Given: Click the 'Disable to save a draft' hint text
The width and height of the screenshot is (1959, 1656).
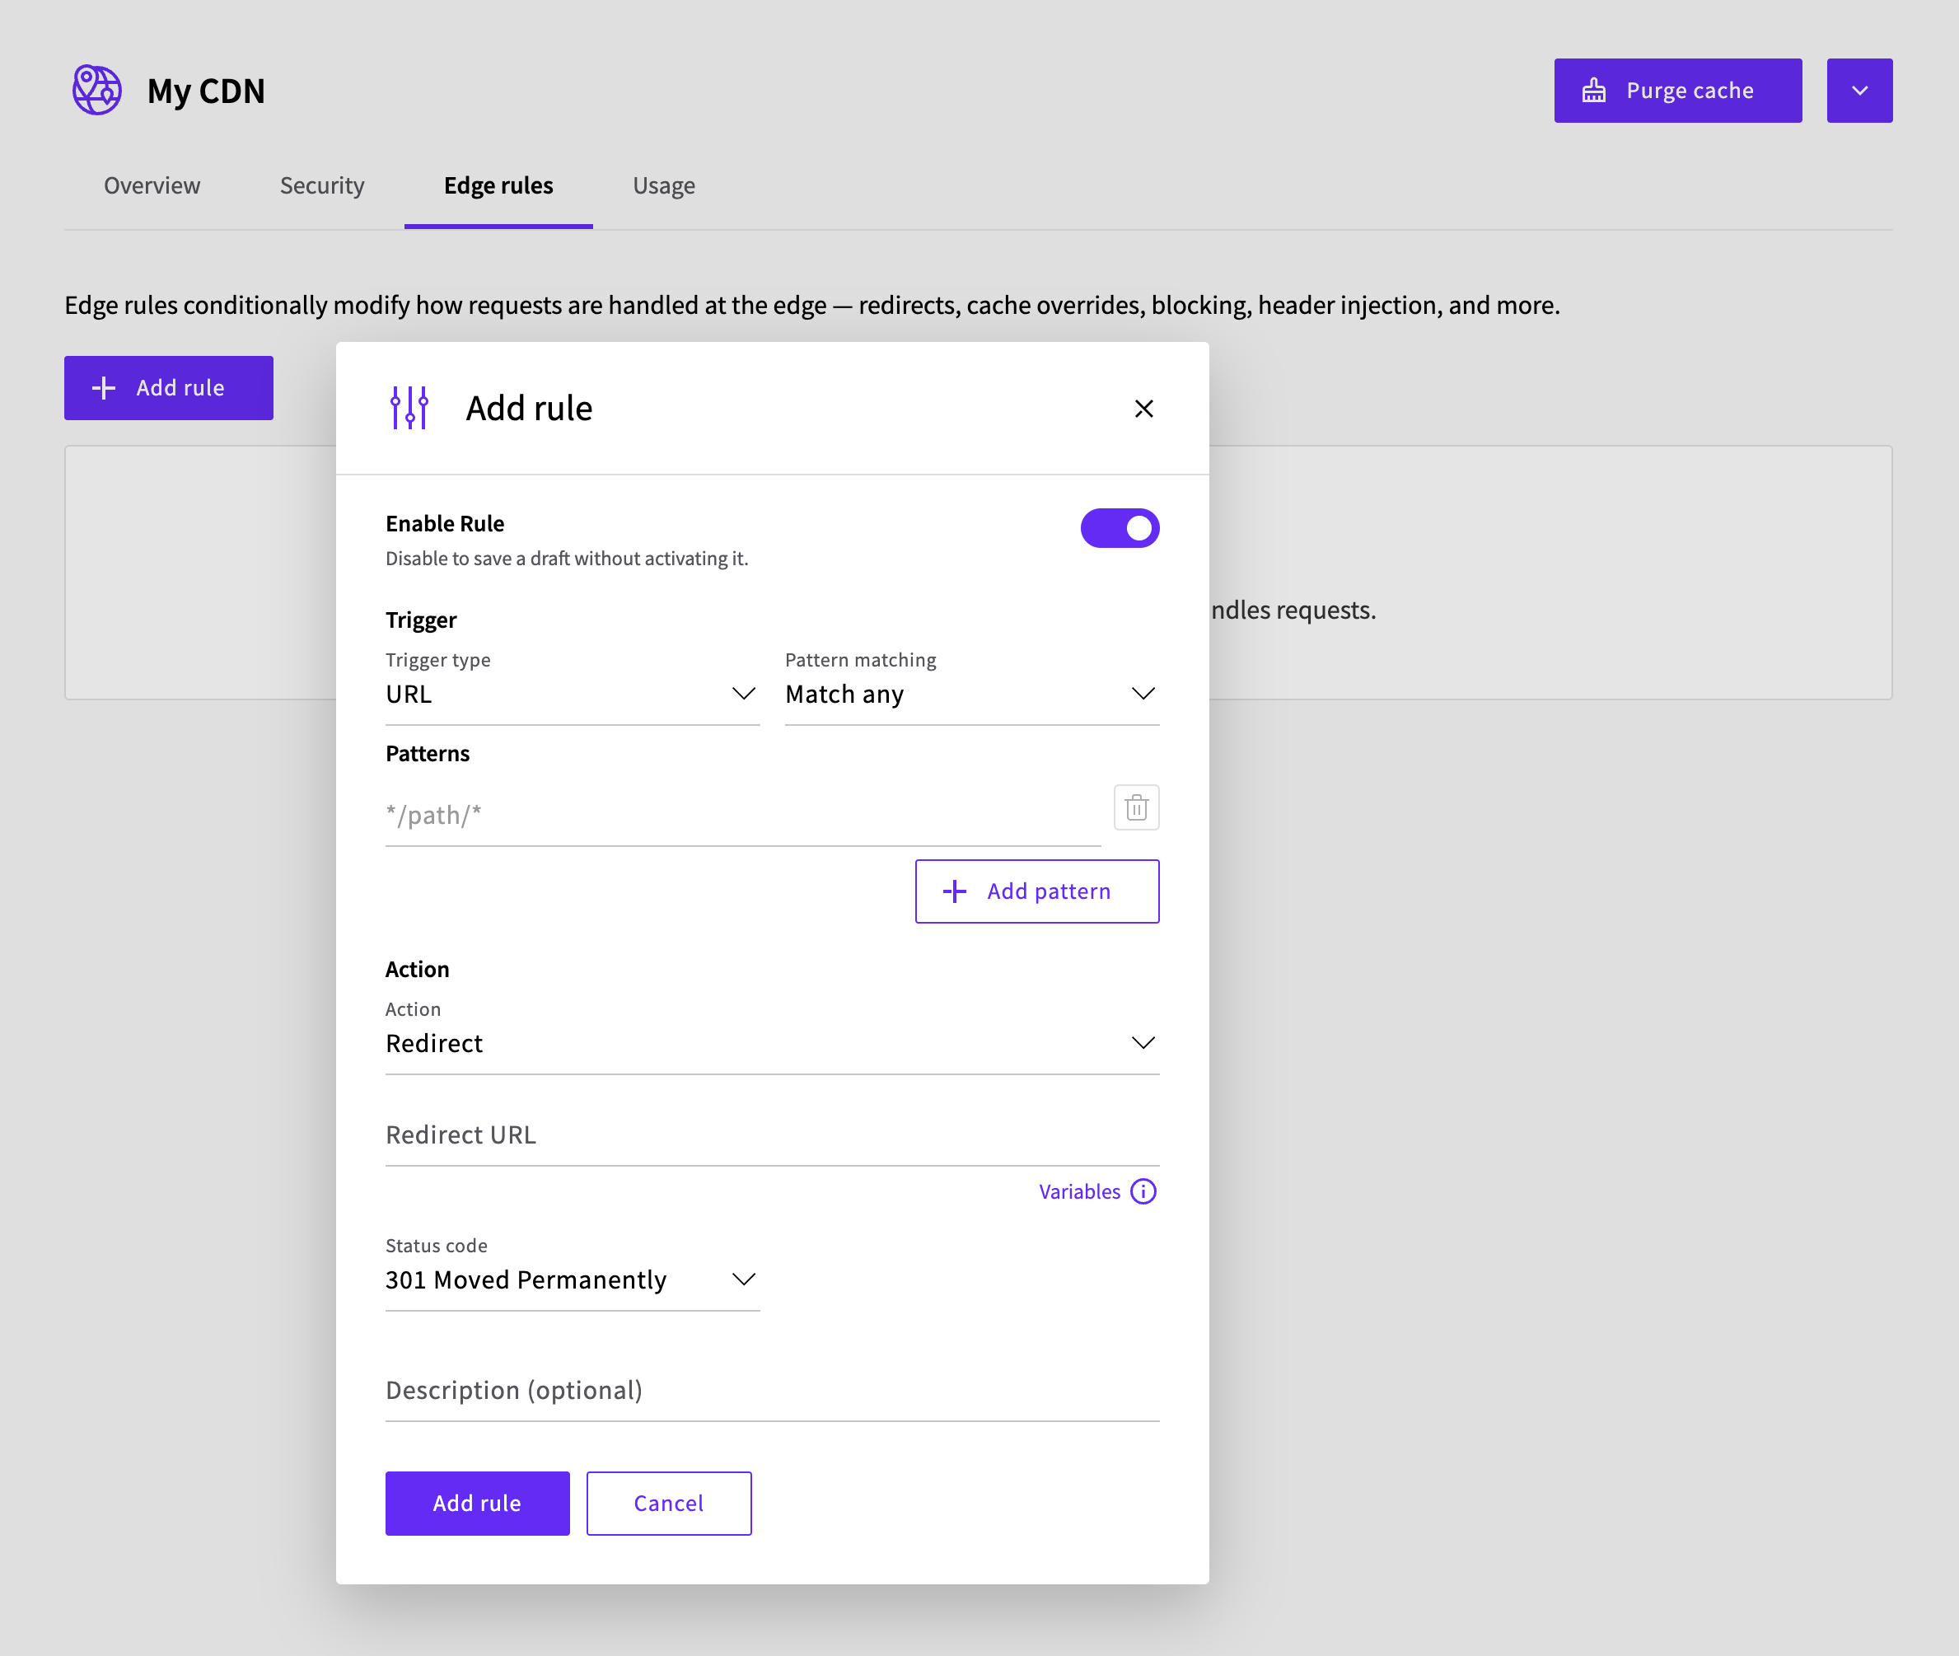Looking at the screenshot, I should 566,558.
